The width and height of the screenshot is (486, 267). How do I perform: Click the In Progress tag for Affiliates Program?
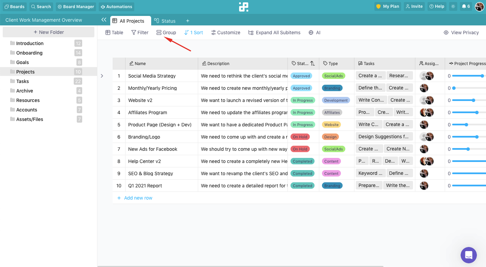click(303, 112)
